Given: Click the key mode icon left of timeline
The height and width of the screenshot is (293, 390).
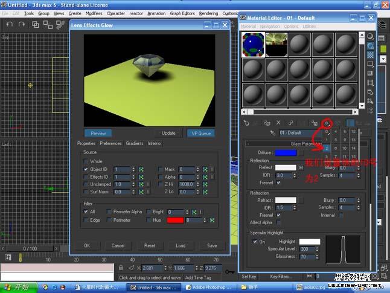Looking at the screenshot, I should coord(8,257).
